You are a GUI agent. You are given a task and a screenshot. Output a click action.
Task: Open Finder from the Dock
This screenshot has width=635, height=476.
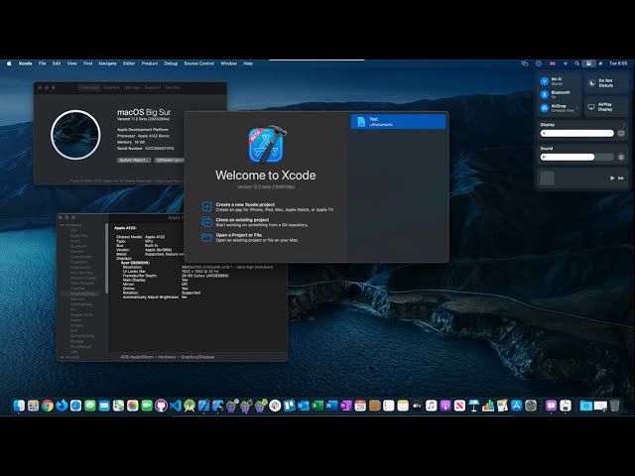point(19,406)
